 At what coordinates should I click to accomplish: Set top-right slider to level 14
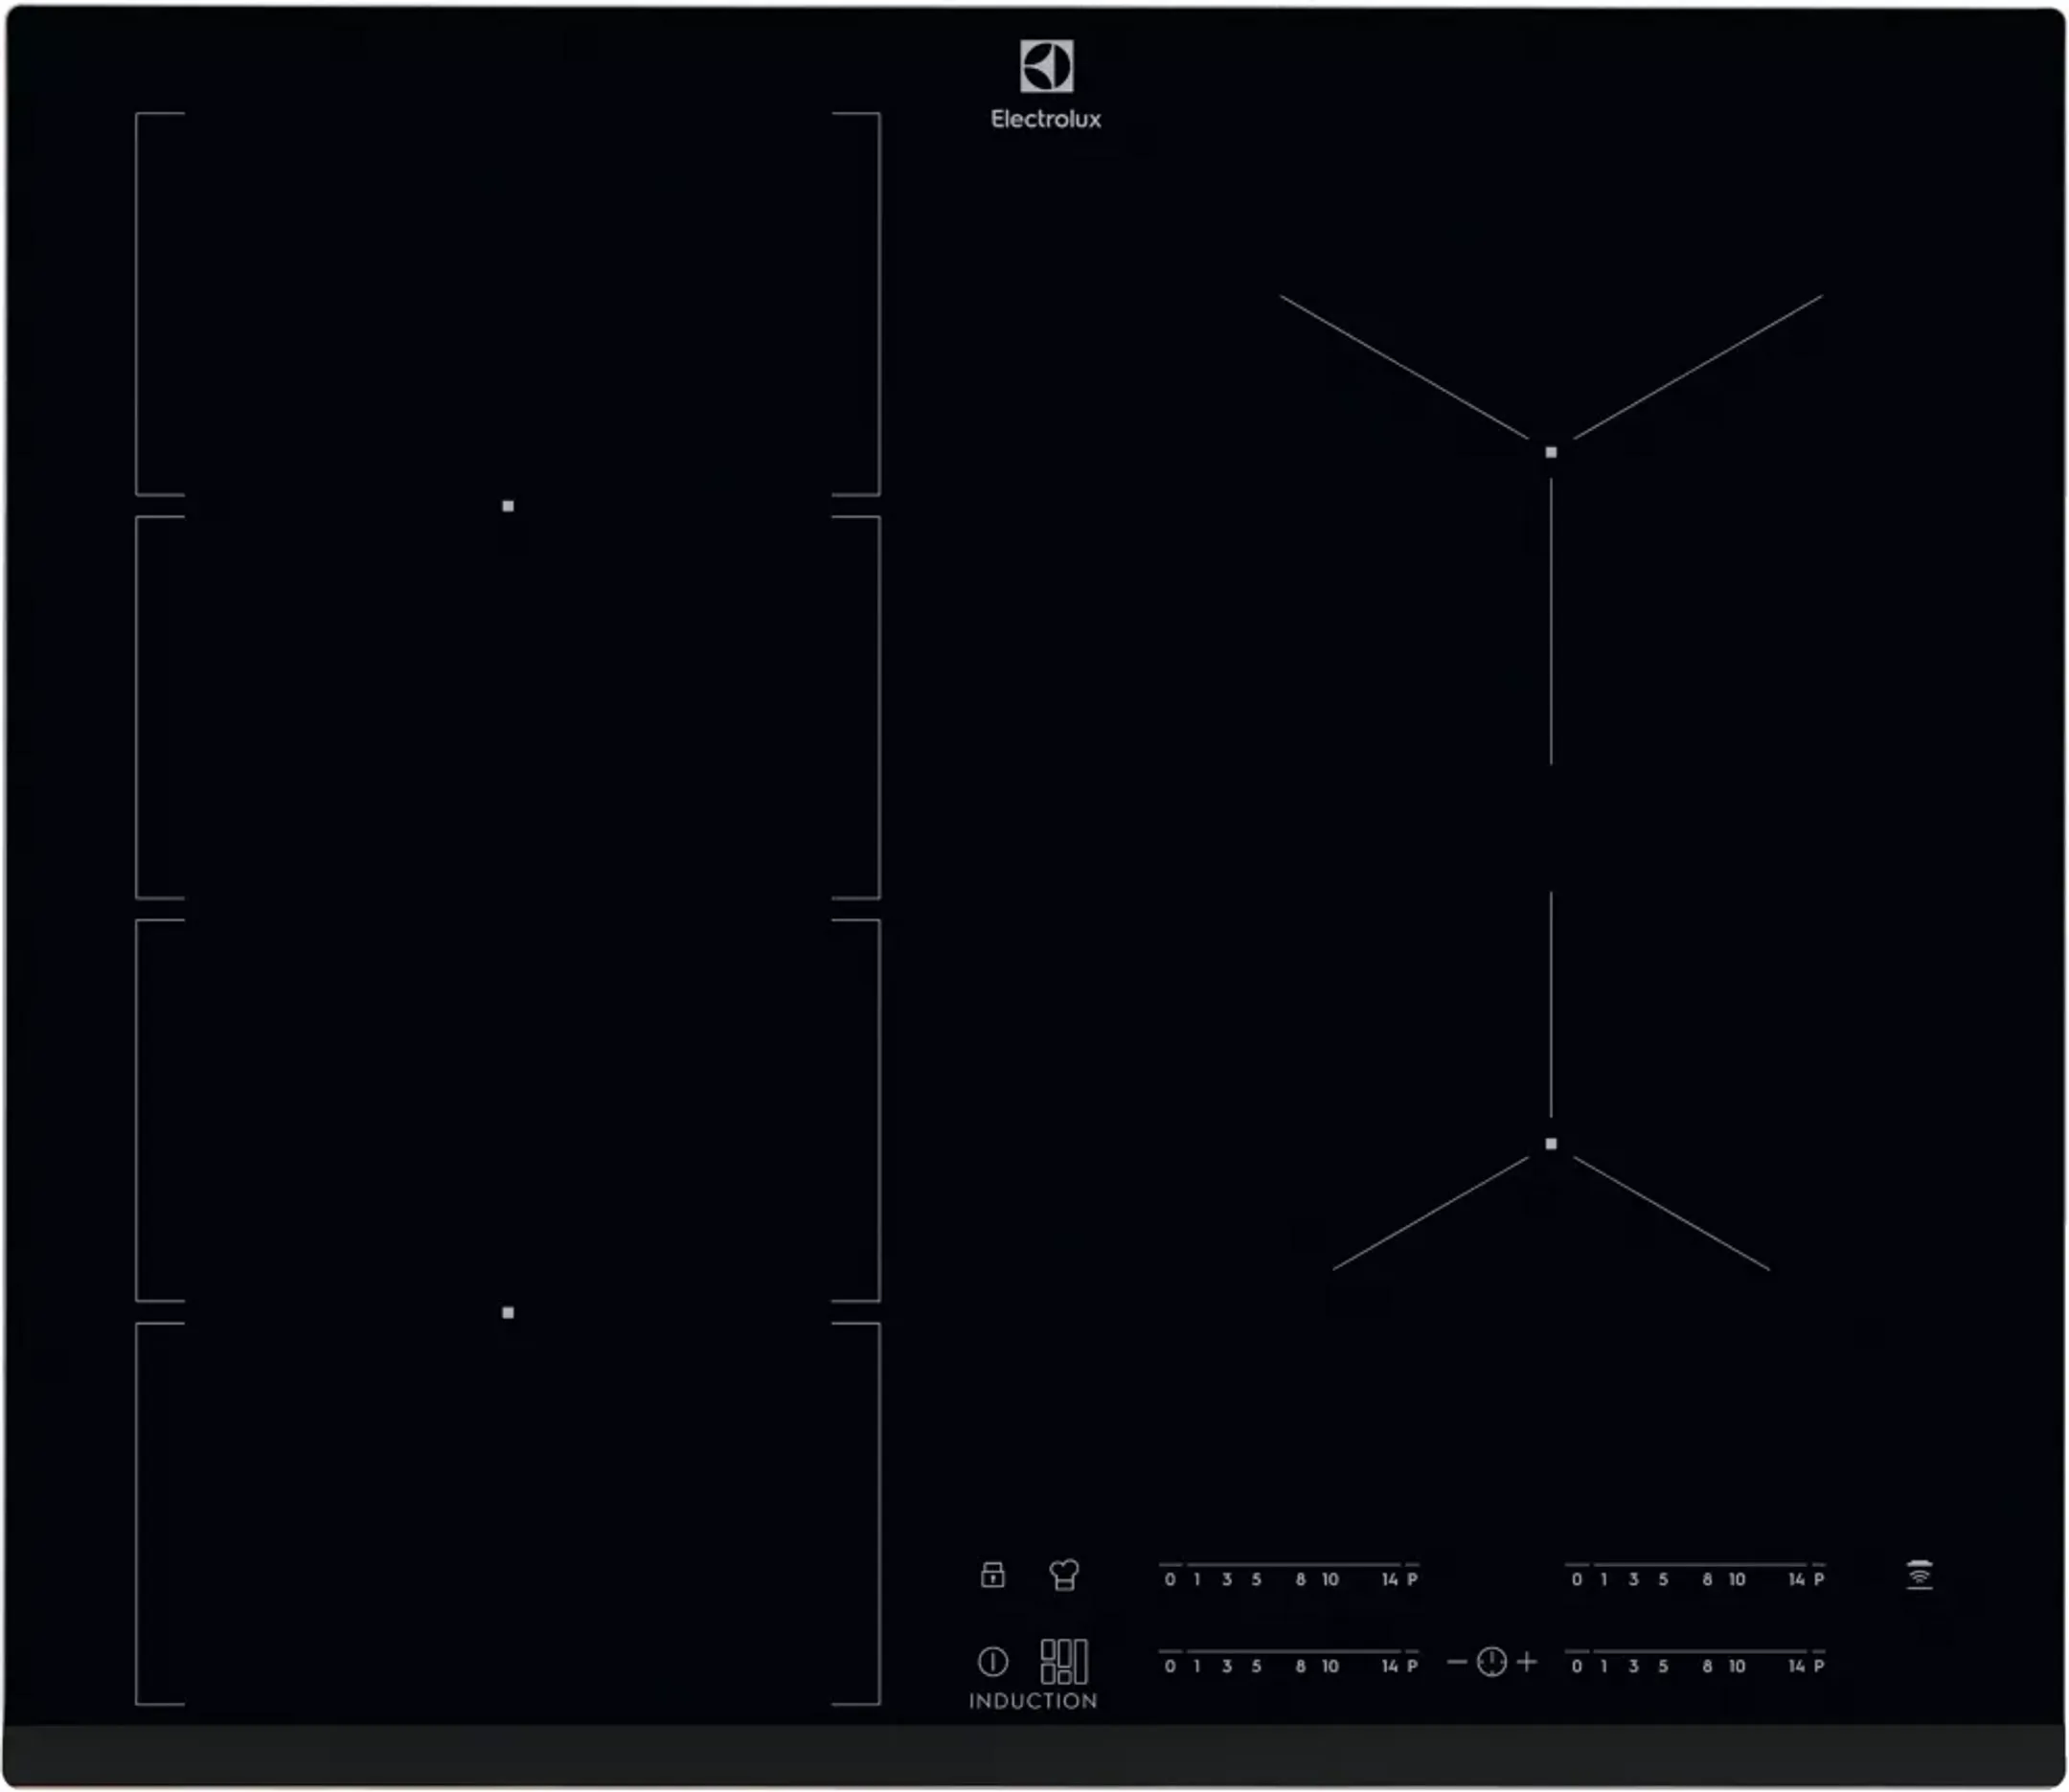1796,1579
